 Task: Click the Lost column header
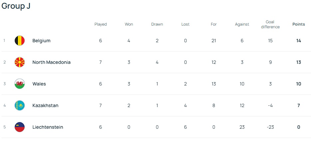click(x=185, y=24)
